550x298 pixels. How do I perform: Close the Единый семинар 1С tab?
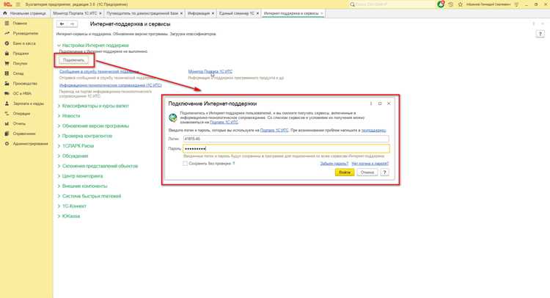257,13
